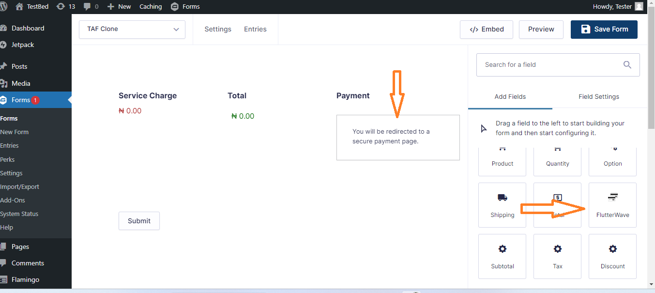Open New Form submenu link
655x293 pixels.
click(15, 132)
